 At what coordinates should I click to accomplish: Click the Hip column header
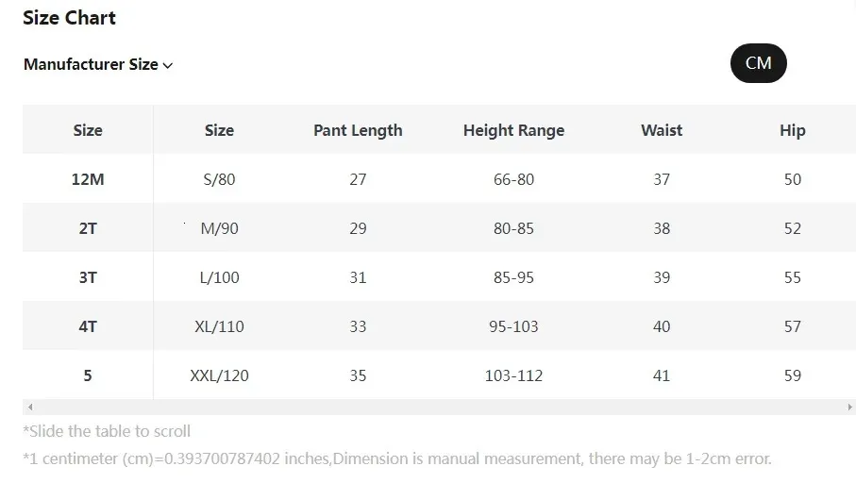[792, 130]
